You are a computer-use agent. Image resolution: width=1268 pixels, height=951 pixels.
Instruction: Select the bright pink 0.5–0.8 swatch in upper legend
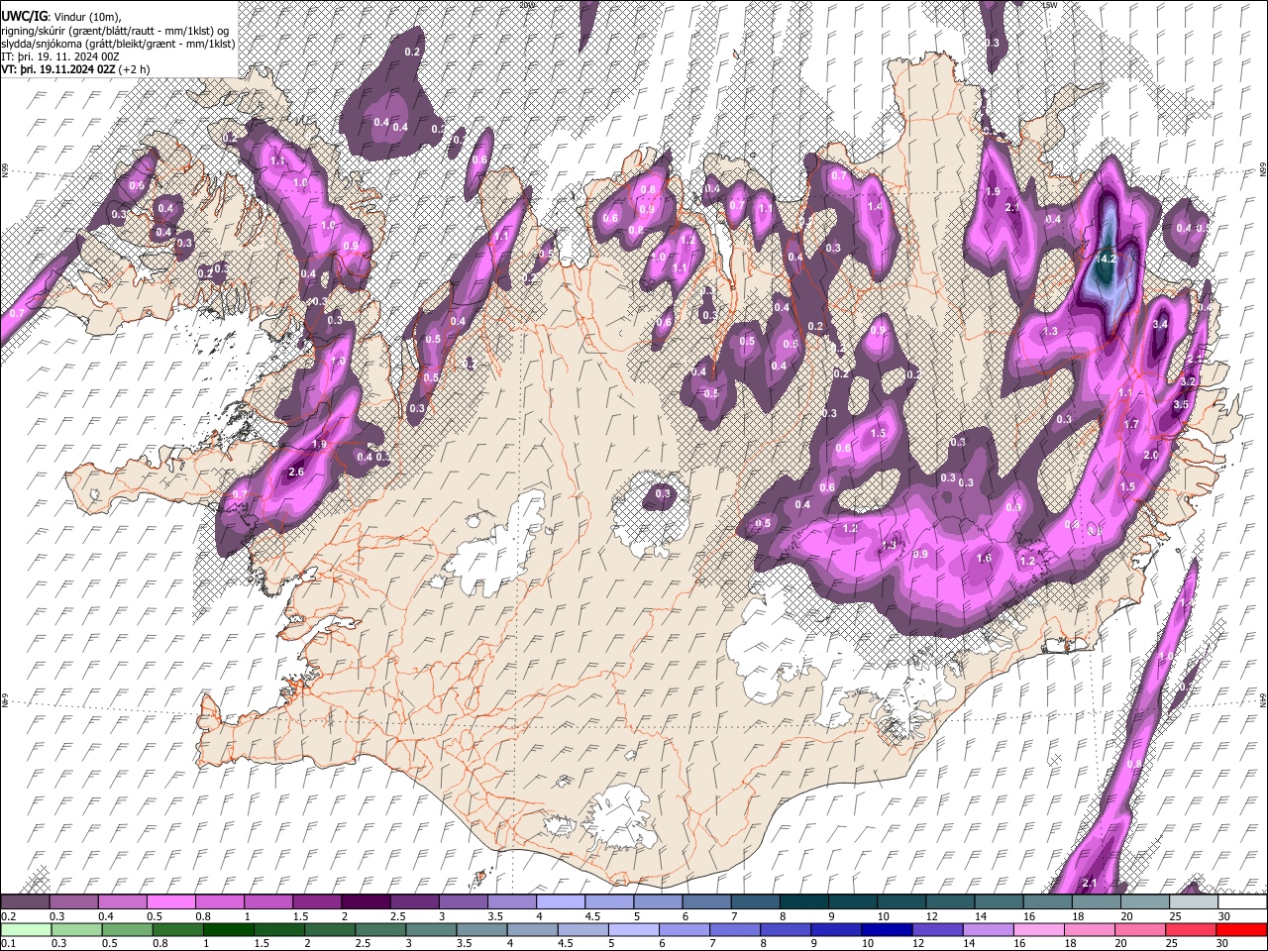(x=170, y=901)
